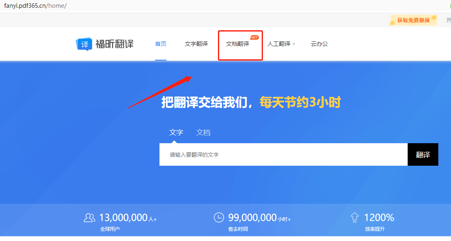Click the 获取免费额度 button
Image resolution: width=451 pixels, height=241 pixels.
[x=413, y=20]
